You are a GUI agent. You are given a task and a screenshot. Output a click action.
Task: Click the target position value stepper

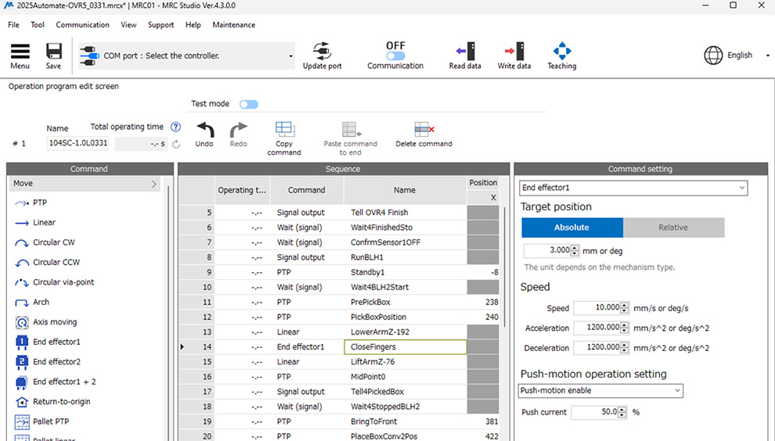575,251
